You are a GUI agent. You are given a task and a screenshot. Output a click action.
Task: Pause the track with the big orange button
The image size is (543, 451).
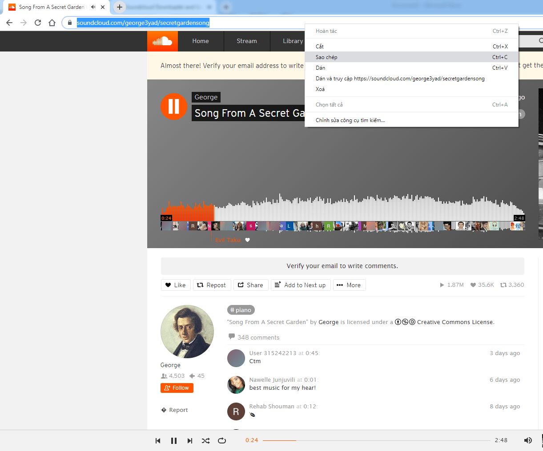coord(174,106)
